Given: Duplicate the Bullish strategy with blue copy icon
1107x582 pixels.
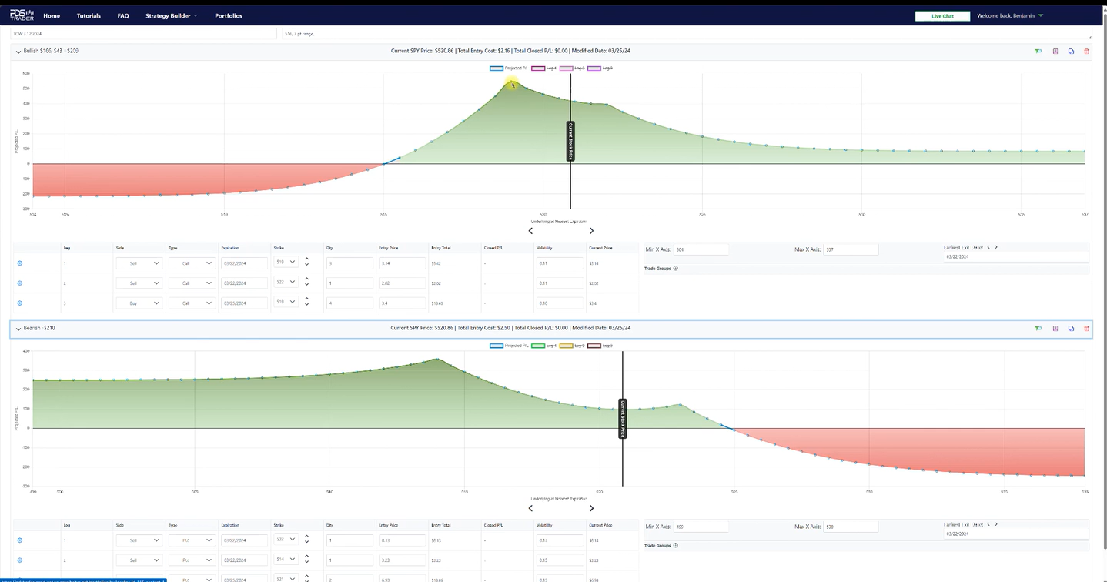Looking at the screenshot, I should [1071, 51].
